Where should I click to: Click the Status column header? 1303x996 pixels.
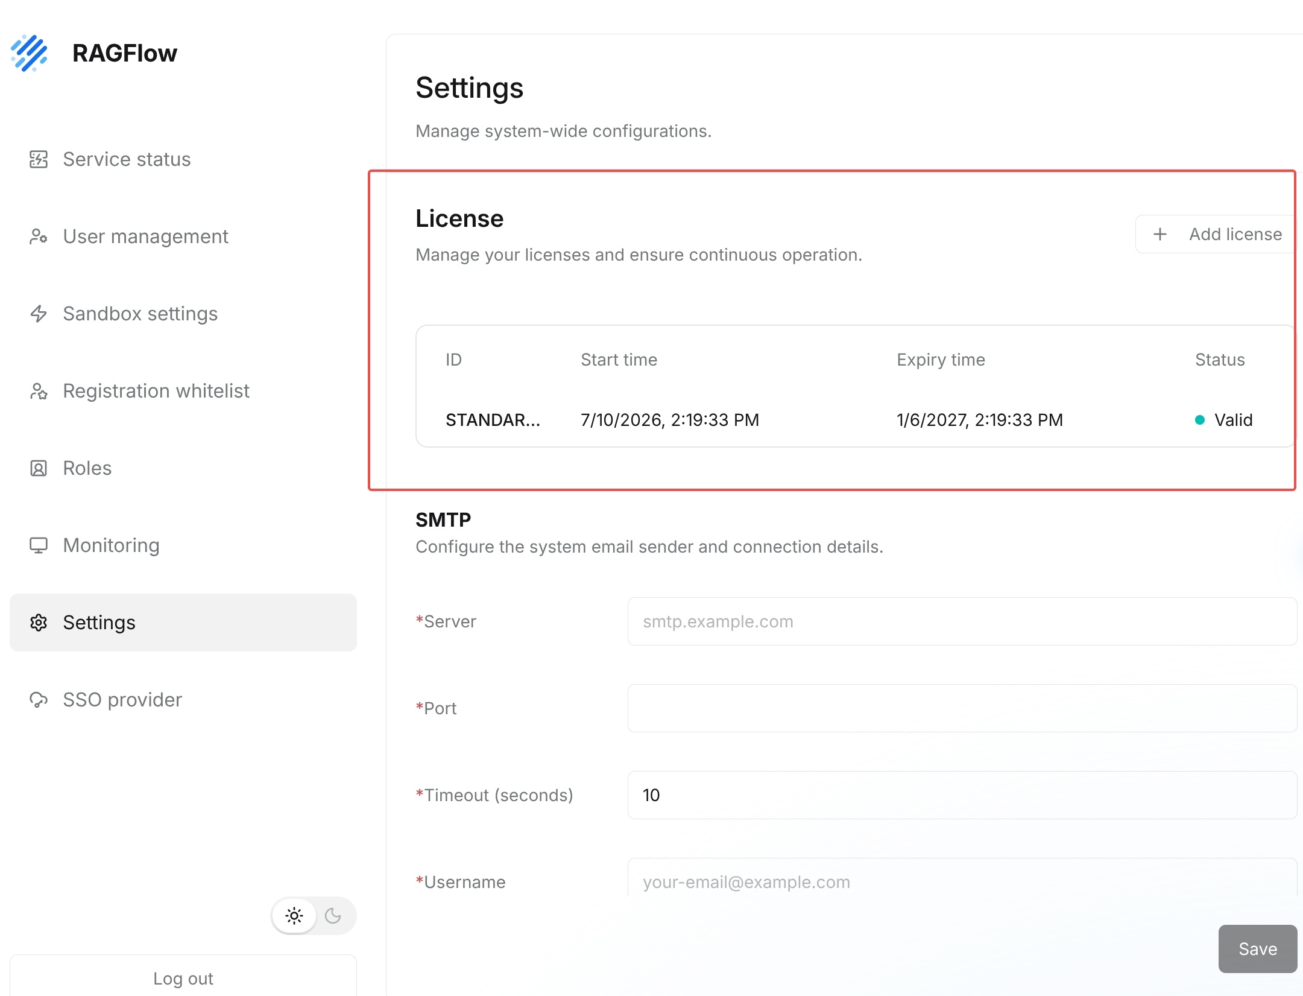pyautogui.click(x=1220, y=360)
